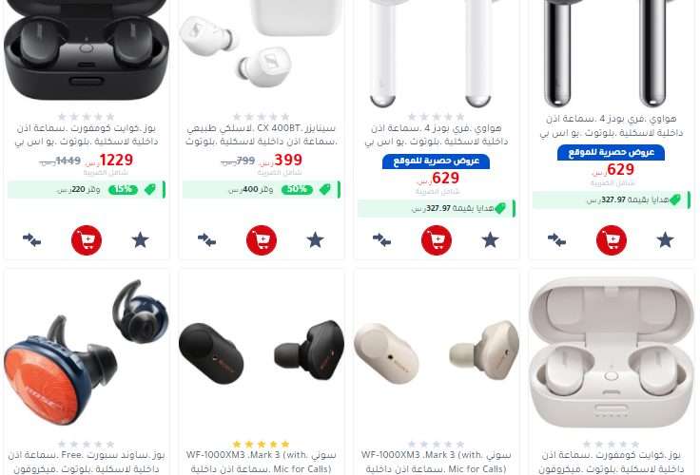Add white Huawei FreeBuds 4 to cart

[437, 240]
